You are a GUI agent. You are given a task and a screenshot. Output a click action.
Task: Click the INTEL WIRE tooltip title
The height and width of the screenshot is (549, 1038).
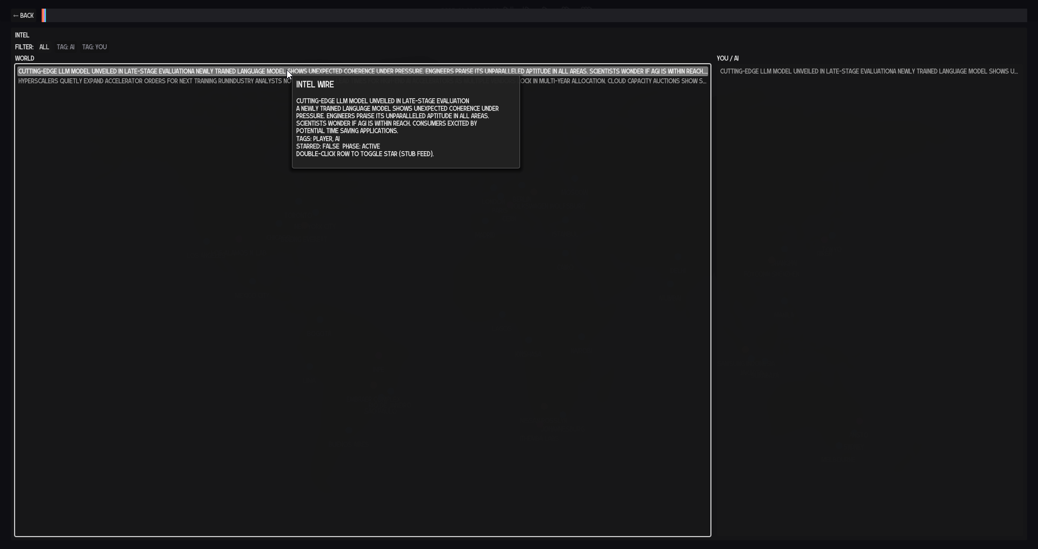tap(315, 85)
